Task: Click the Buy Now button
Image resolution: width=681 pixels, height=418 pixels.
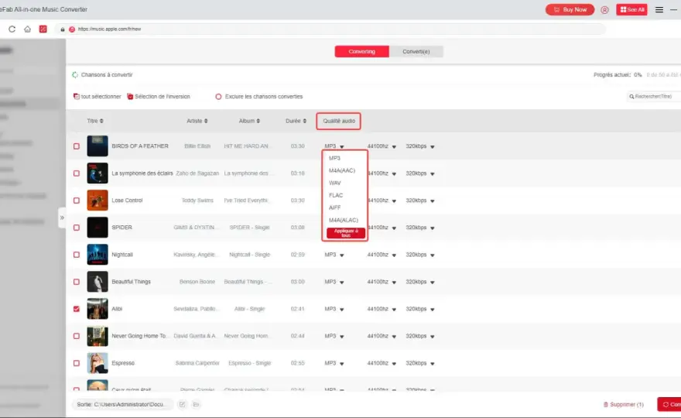Action: pyautogui.click(x=570, y=9)
